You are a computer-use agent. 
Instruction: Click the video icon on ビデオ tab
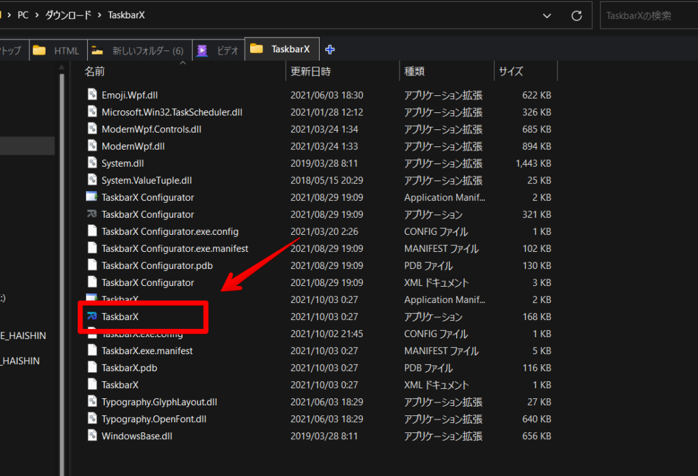click(x=202, y=50)
